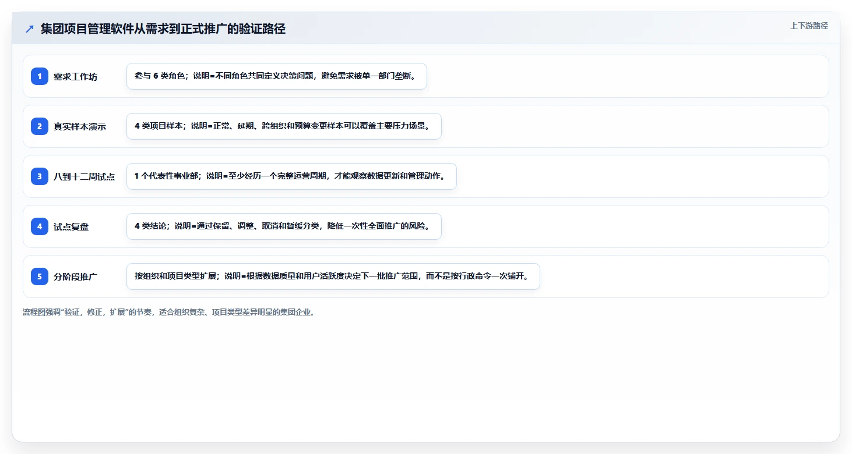
Task: Click the footer note starting with 流程图强调
Action: [x=170, y=312]
